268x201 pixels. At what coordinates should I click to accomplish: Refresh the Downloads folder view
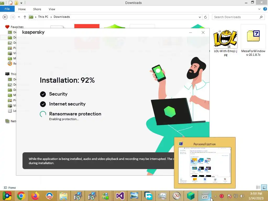(205, 17)
